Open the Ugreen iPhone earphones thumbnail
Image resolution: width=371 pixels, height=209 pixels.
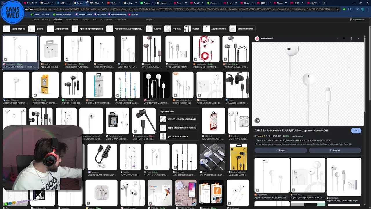[x=72, y=85]
